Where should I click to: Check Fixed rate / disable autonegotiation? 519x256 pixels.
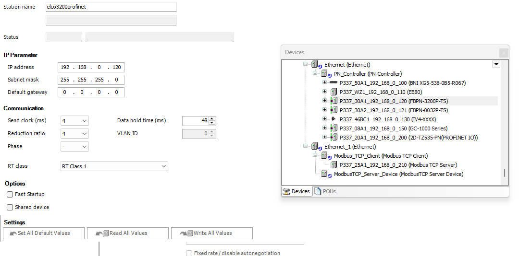[189, 253]
